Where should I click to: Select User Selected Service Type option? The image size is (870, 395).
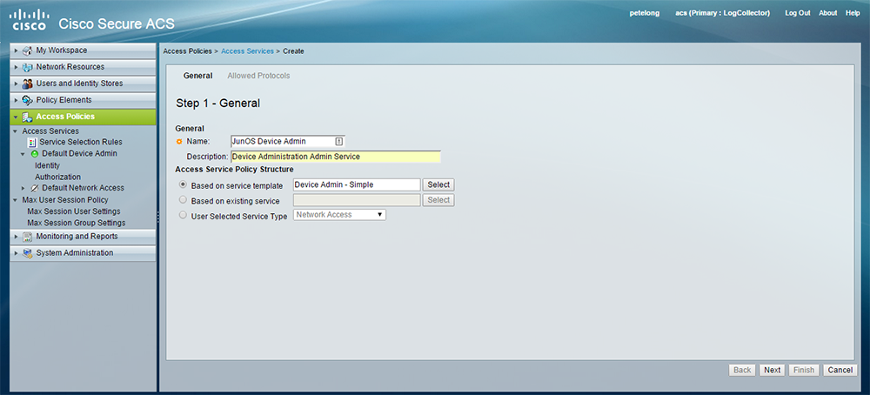coord(183,215)
